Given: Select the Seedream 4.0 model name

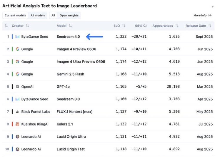Looking at the screenshot, I should pyautogui.click(x=68, y=37).
